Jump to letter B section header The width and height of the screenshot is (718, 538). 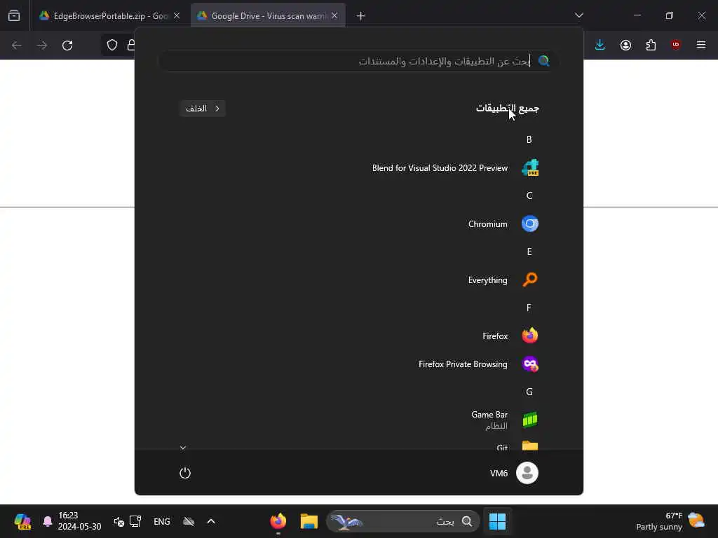(x=529, y=139)
